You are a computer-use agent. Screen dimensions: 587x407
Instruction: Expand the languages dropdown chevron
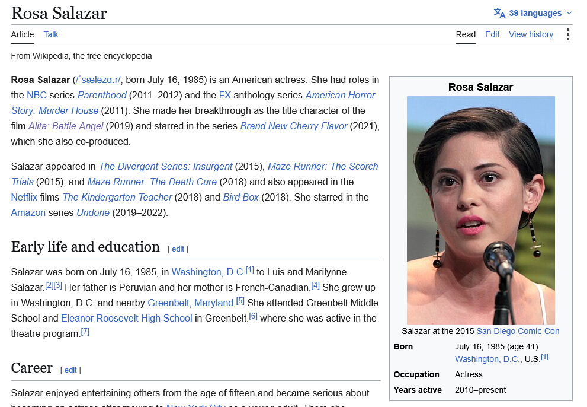[x=569, y=13]
